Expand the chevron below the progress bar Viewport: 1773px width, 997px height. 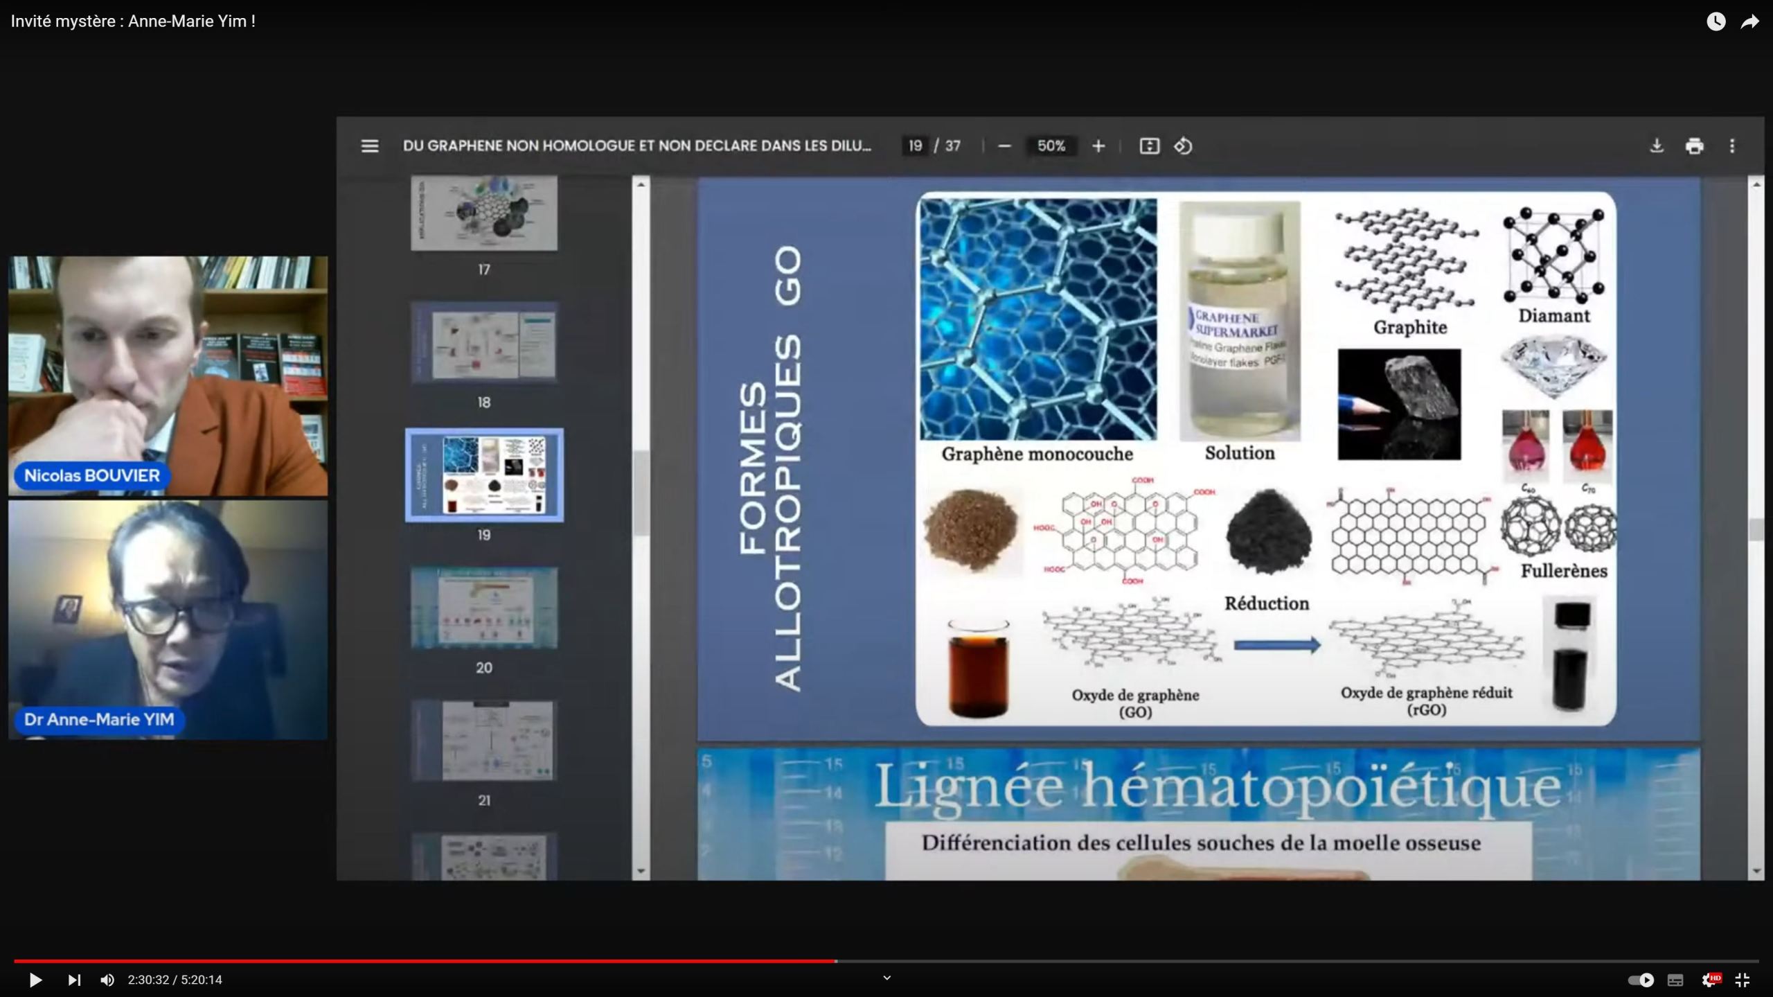coord(886,978)
